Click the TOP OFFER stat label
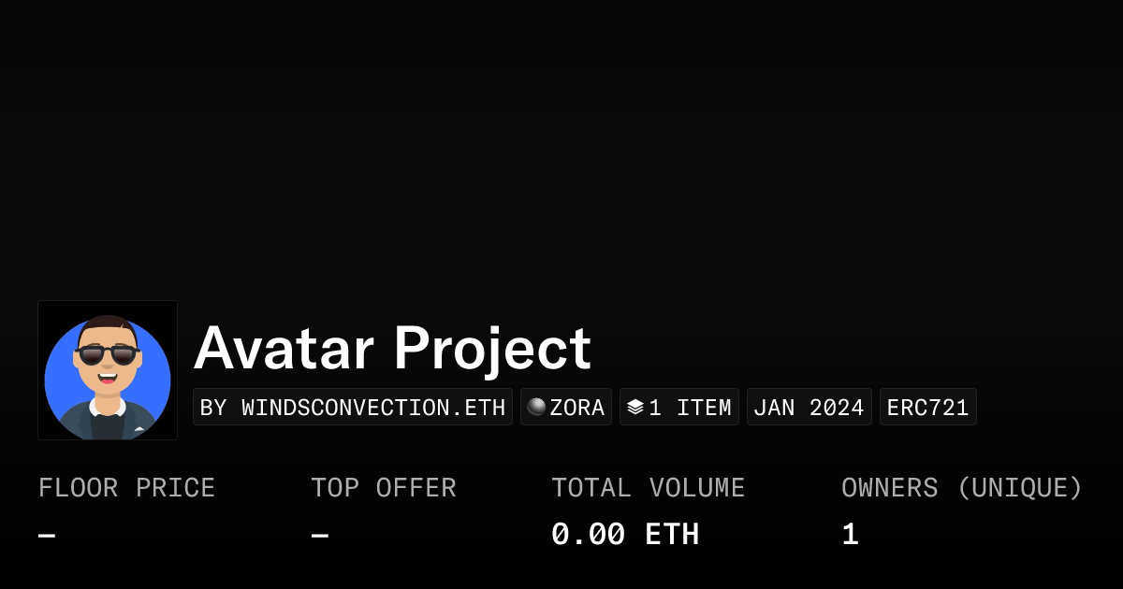This screenshot has width=1123, height=589. tap(384, 488)
